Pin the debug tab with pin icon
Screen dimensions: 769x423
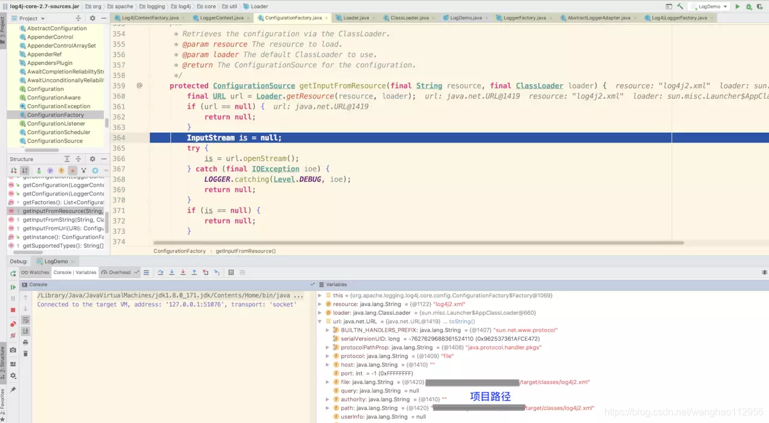(13, 389)
